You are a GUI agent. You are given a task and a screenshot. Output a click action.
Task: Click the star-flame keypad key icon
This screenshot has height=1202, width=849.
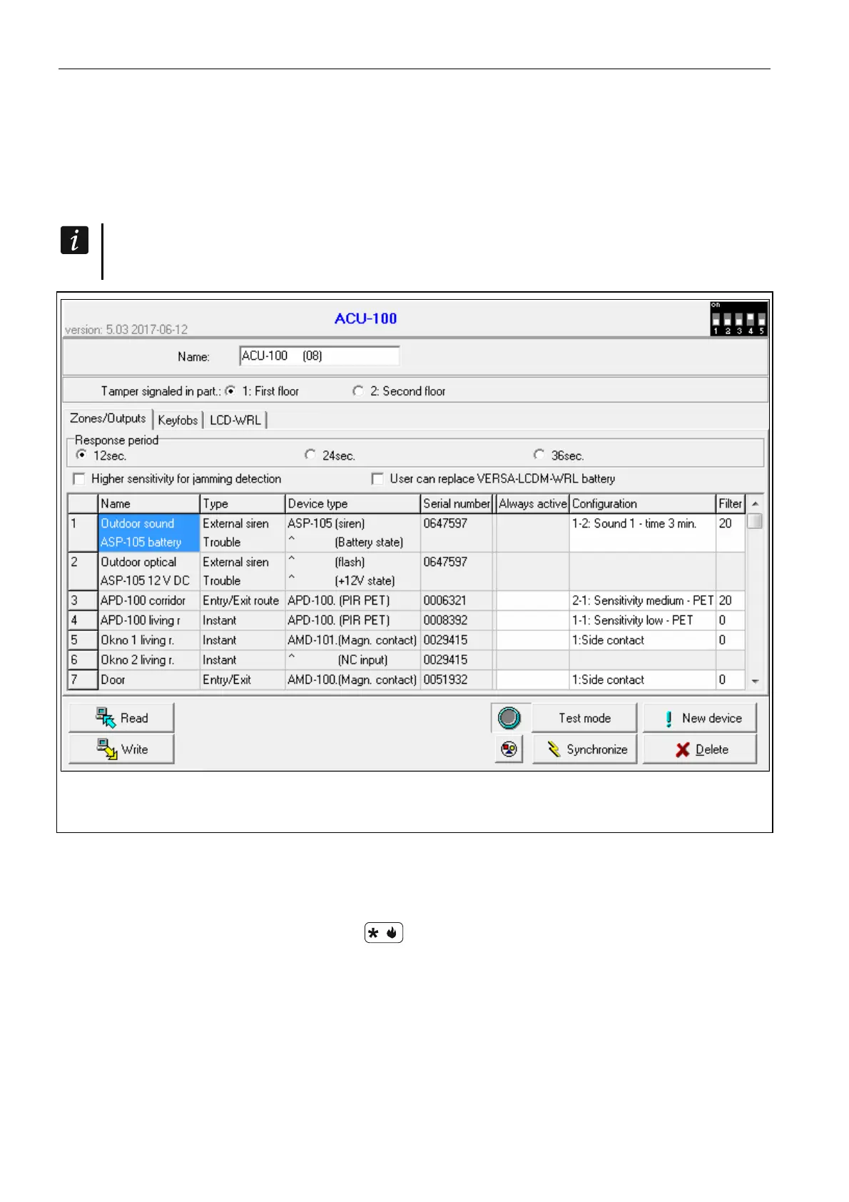[384, 933]
